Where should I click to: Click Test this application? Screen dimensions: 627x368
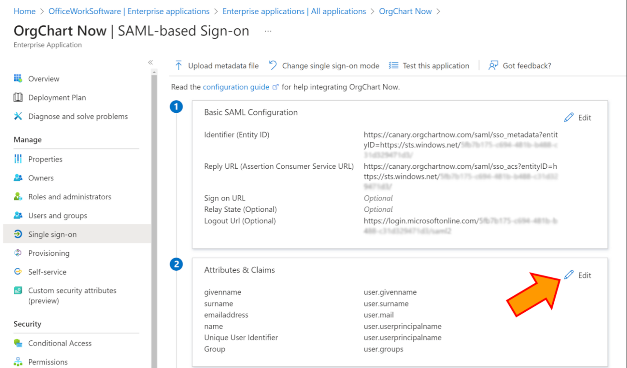point(429,65)
